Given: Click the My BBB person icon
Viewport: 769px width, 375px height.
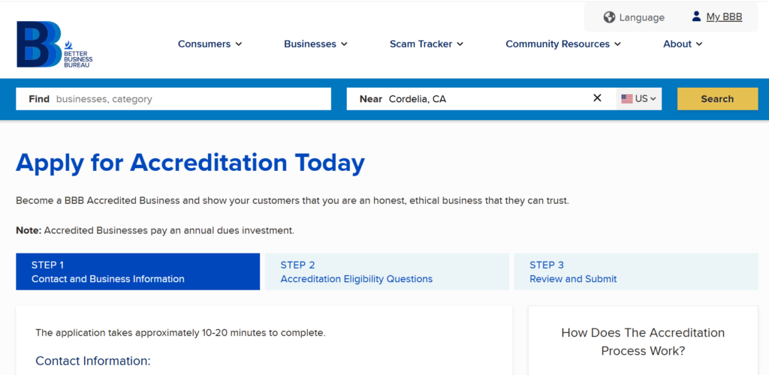Looking at the screenshot, I should coord(696,16).
